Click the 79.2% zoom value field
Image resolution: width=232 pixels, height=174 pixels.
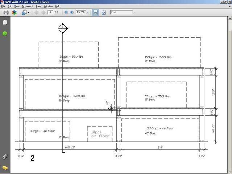[81, 12]
